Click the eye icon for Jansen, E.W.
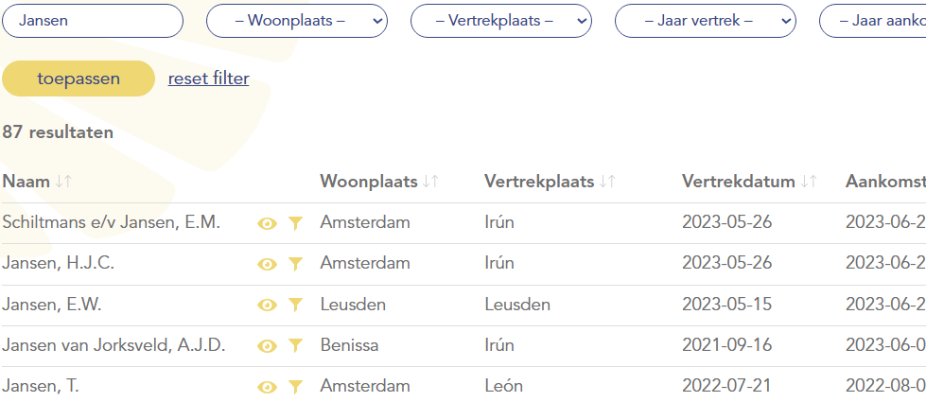The image size is (926, 402). pyautogui.click(x=267, y=305)
